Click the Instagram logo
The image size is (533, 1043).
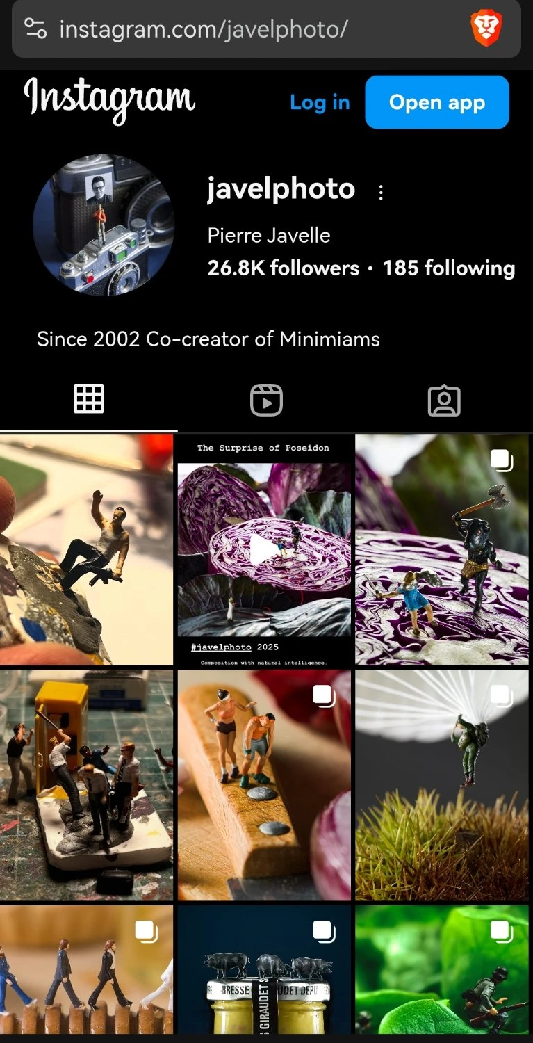pyautogui.click(x=110, y=102)
